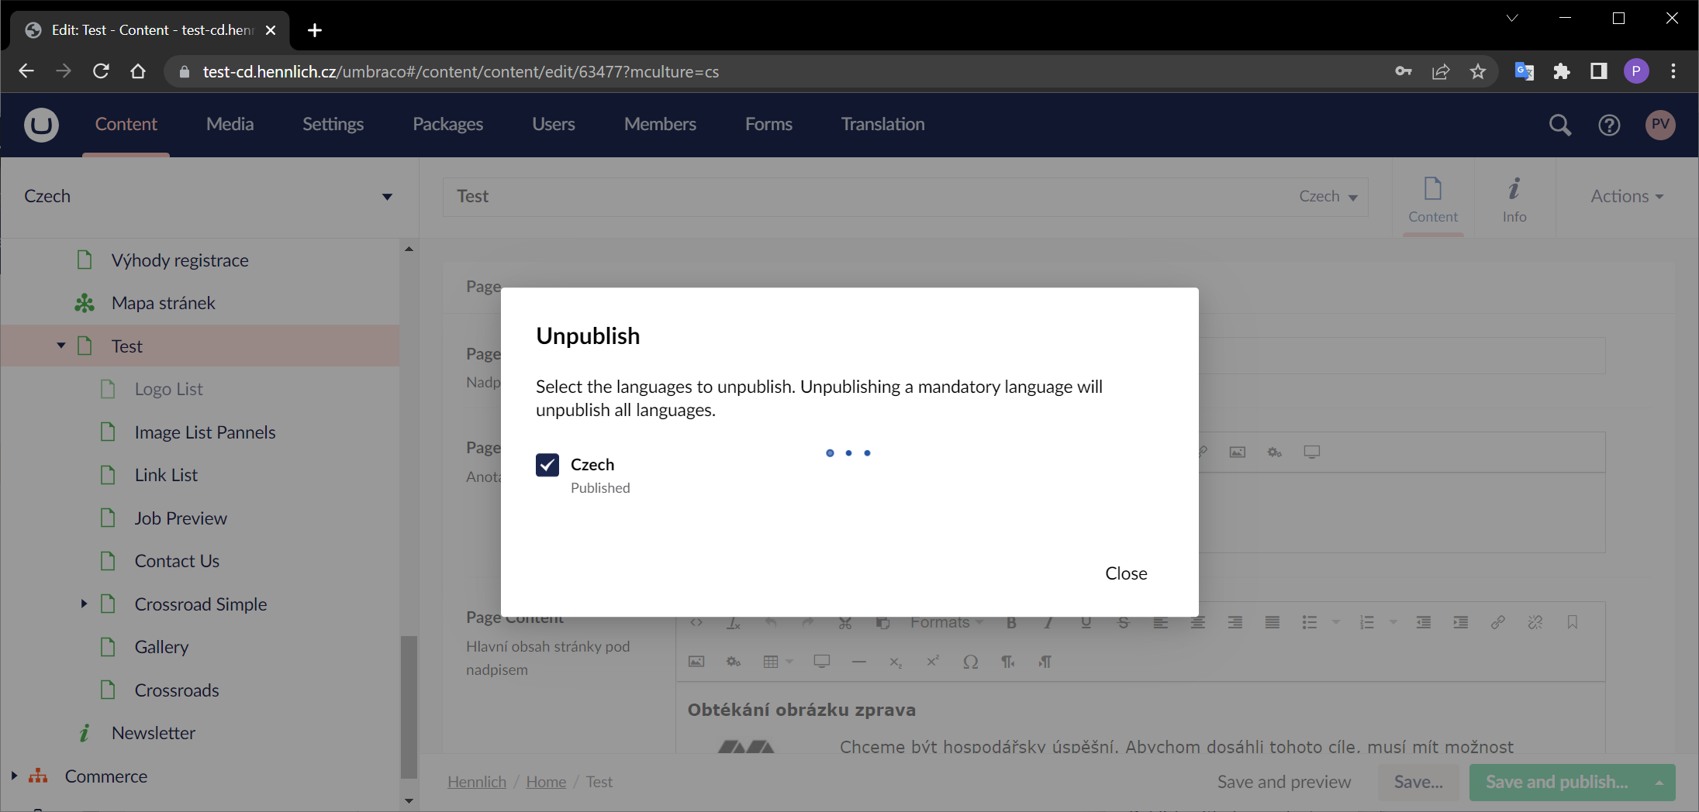This screenshot has width=1699, height=812.
Task: Select the underline icon in the editor
Action: pos(1086,622)
